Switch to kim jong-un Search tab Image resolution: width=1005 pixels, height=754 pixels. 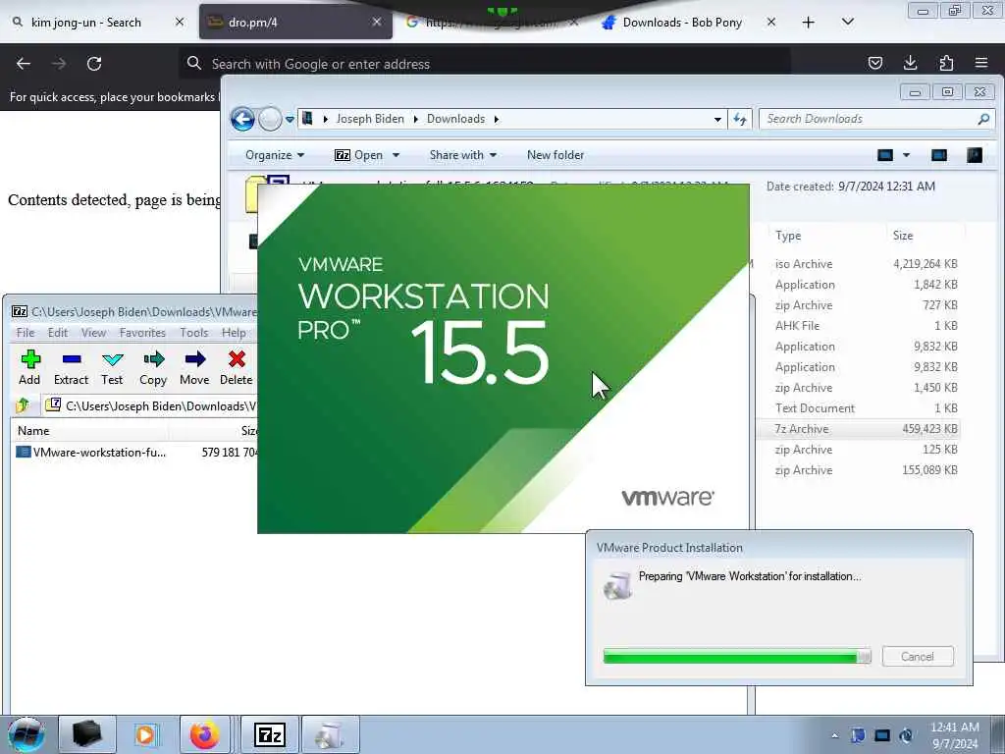86,23
